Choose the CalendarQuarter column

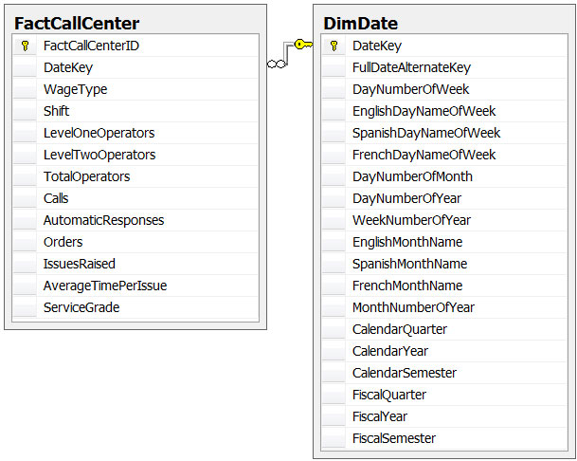(x=399, y=329)
